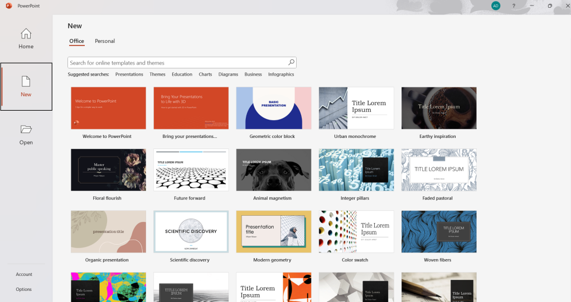This screenshot has height=302, width=571.
Task: Open the AD account avatar
Action: pos(495,6)
